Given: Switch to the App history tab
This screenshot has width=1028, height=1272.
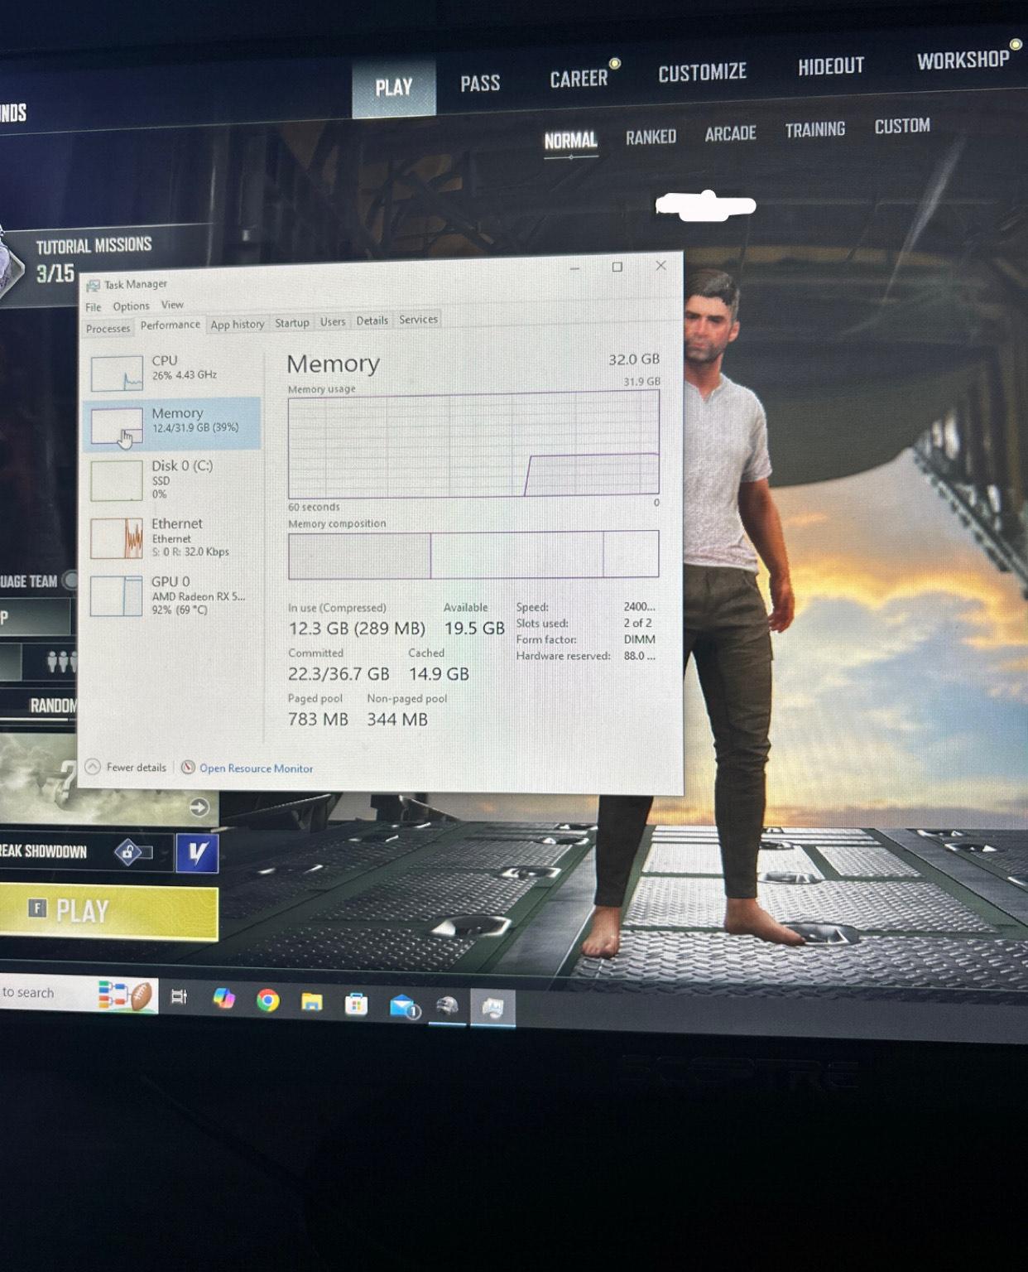Looking at the screenshot, I should click(x=237, y=325).
